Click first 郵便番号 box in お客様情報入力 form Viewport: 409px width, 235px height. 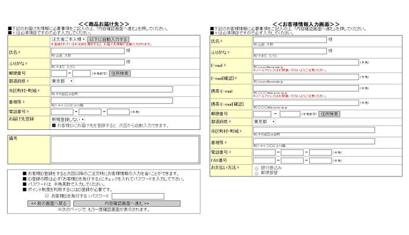point(262,114)
